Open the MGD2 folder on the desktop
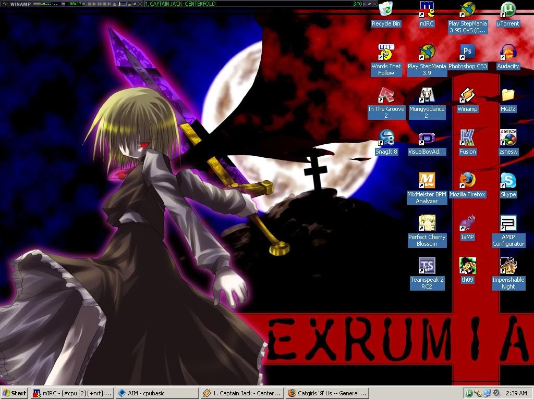 click(x=508, y=101)
